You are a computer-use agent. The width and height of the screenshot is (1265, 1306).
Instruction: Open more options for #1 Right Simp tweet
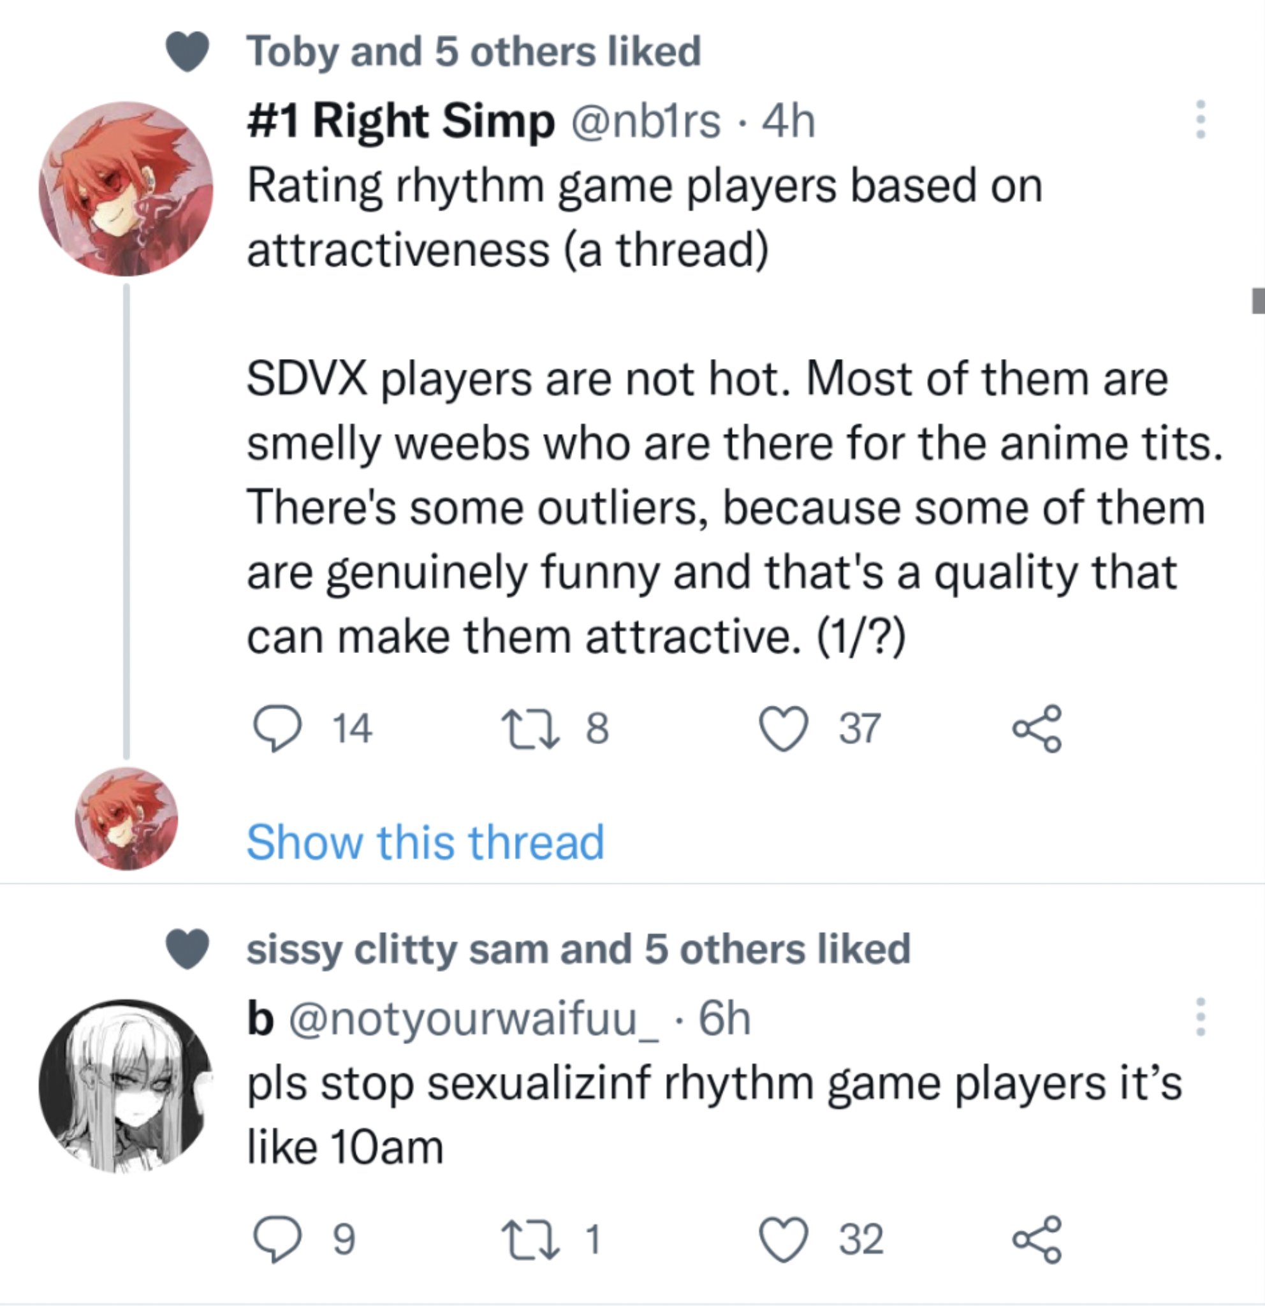[x=1201, y=120]
